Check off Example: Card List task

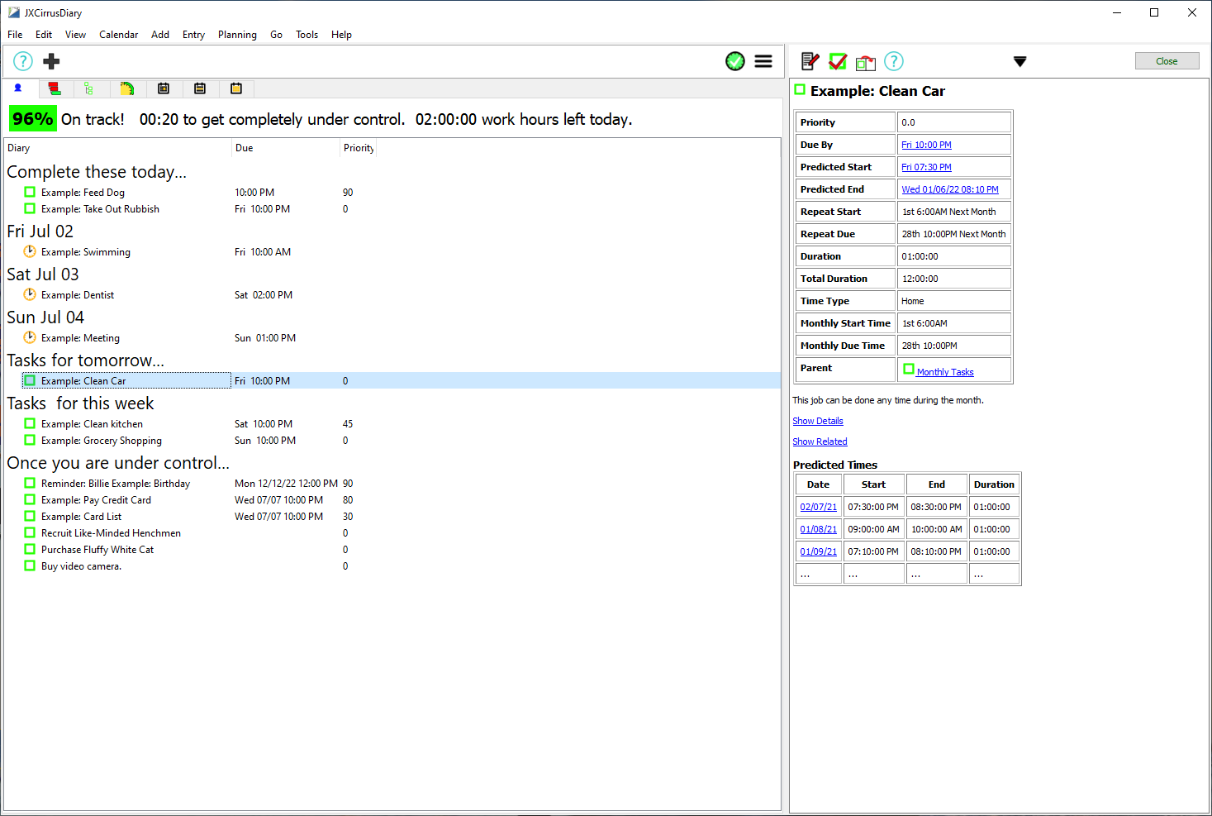click(30, 517)
